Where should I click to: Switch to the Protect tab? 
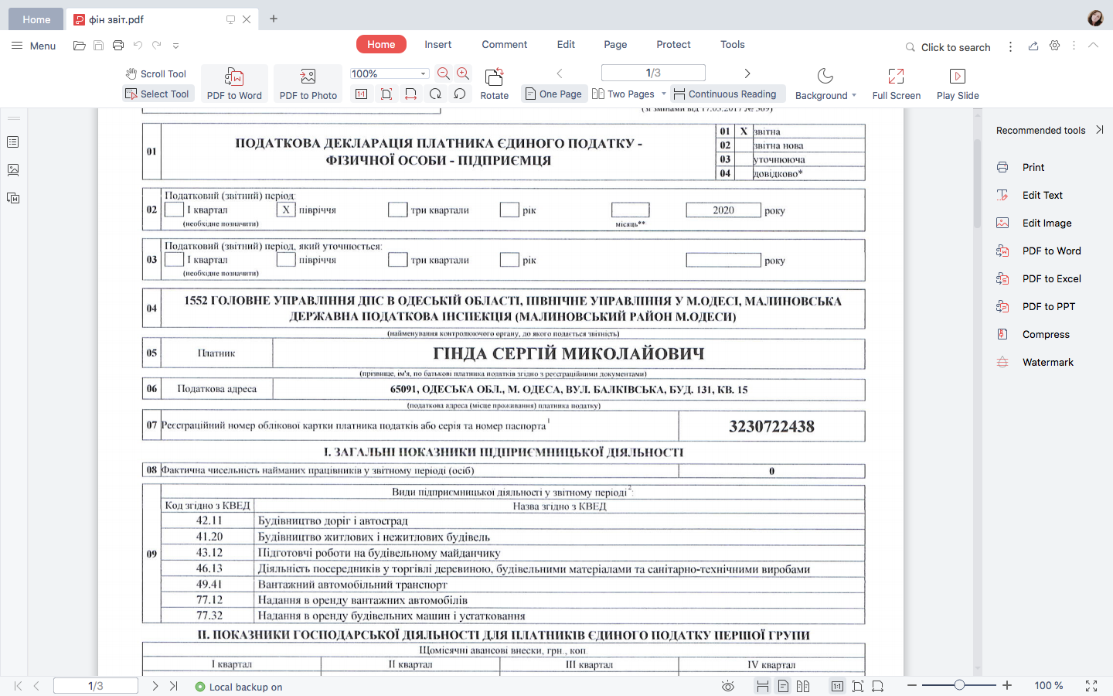[x=673, y=44]
